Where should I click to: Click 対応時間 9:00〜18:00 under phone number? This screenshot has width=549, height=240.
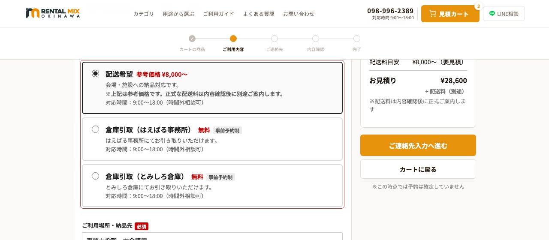pos(393,18)
